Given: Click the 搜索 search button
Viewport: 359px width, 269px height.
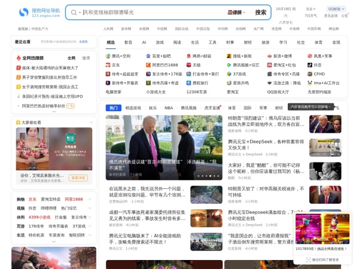Looking at the screenshot, I should (x=261, y=13).
